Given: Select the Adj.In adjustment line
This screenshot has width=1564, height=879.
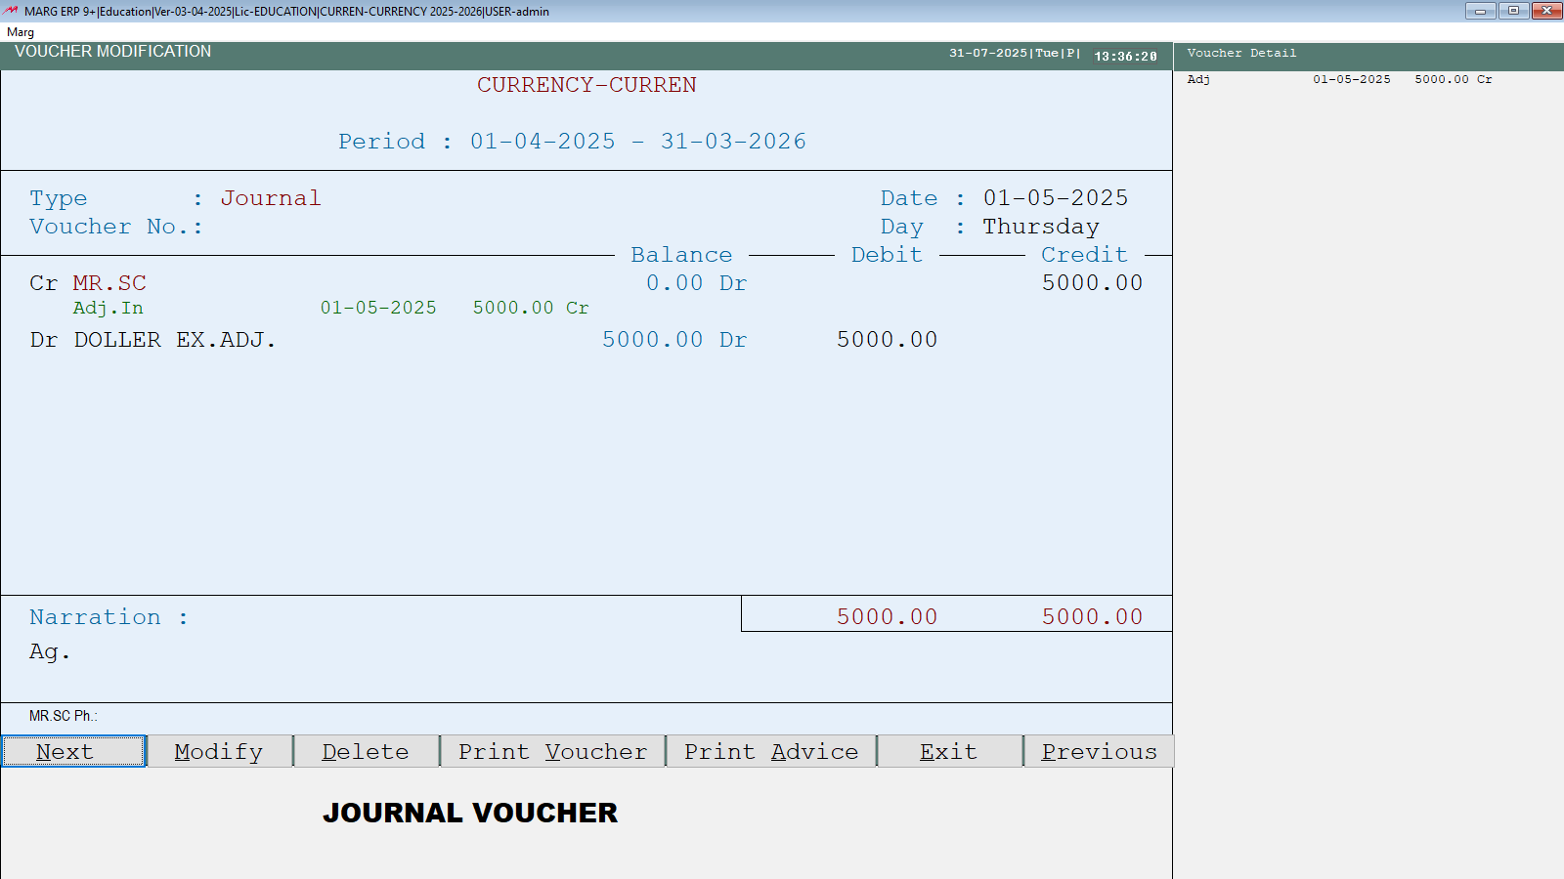Looking at the screenshot, I should (x=108, y=308).
